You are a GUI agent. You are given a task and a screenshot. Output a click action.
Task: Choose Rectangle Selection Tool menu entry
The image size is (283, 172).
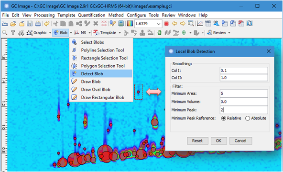(x=101, y=58)
